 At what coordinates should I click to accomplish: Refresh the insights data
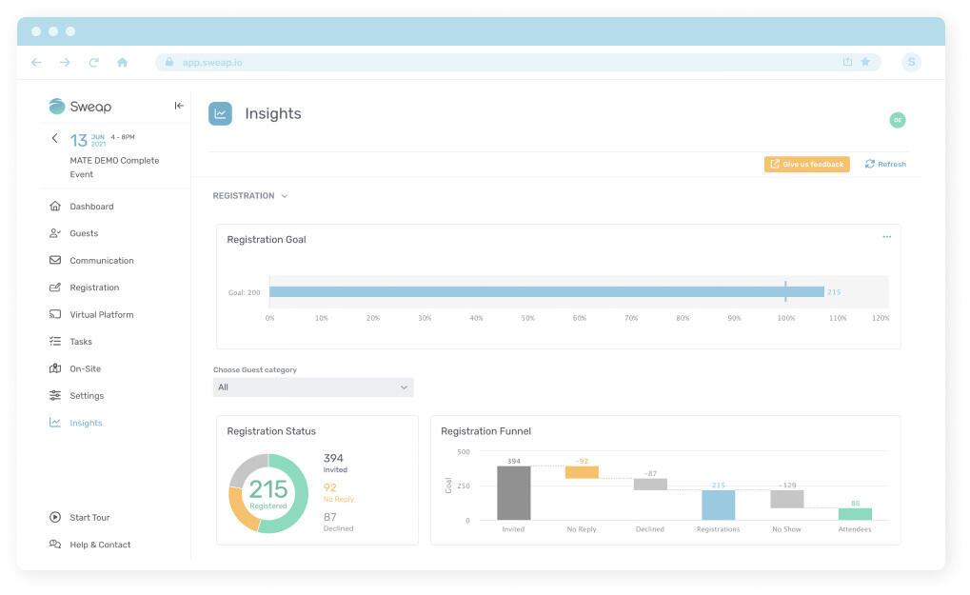pyautogui.click(x=885, y=164)
